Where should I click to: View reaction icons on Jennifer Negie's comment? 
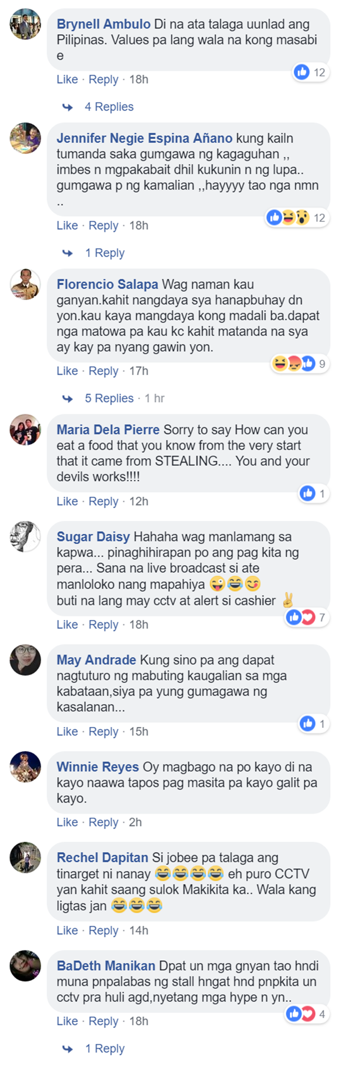point(288,217)
